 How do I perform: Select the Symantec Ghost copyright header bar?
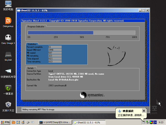click(83, 21)
